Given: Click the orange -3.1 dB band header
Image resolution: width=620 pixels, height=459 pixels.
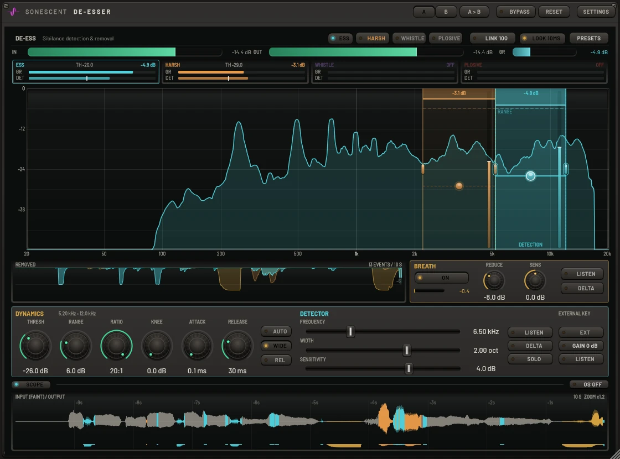Looking at the screenshot, I should tap(459, 93).
